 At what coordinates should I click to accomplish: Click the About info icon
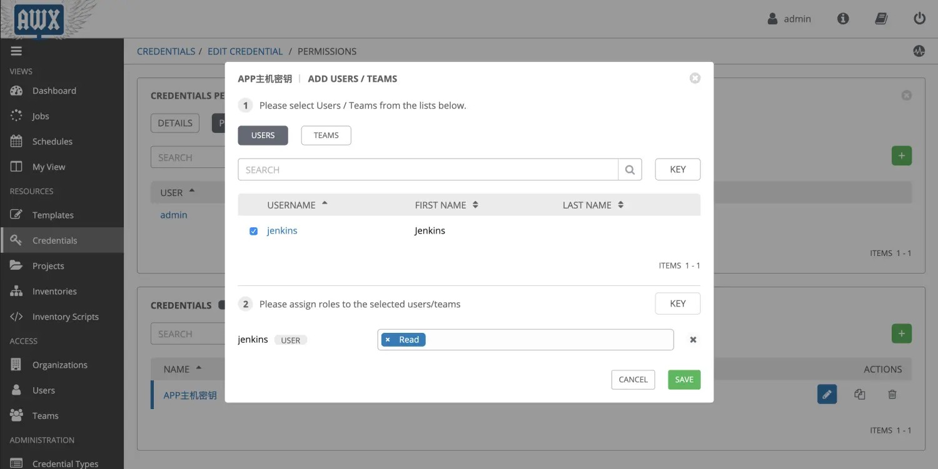[x=843, y=19]
